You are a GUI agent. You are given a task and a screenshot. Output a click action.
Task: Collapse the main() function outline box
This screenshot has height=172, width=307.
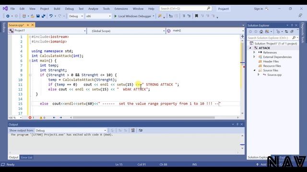pos(30,61)
